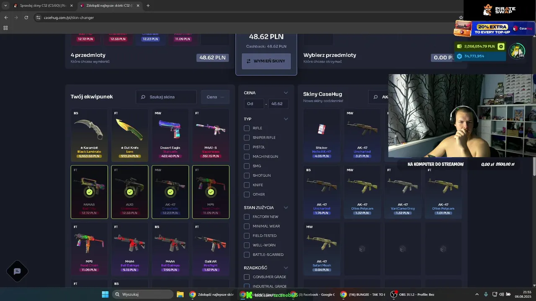Viewport: 536px width, 301px height.
Task: Click the microphone tray icon
Action: click(x=486, y=294)
